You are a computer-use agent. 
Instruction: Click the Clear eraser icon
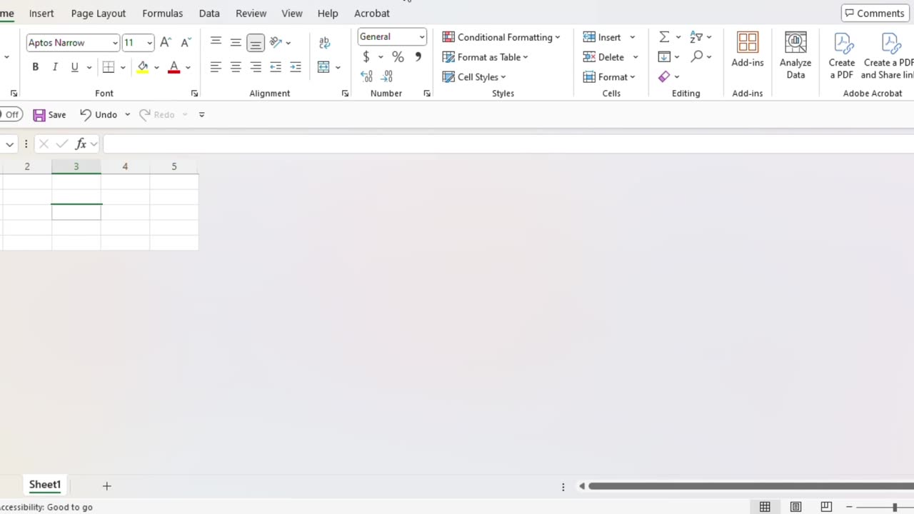click(x=664, y=76)
